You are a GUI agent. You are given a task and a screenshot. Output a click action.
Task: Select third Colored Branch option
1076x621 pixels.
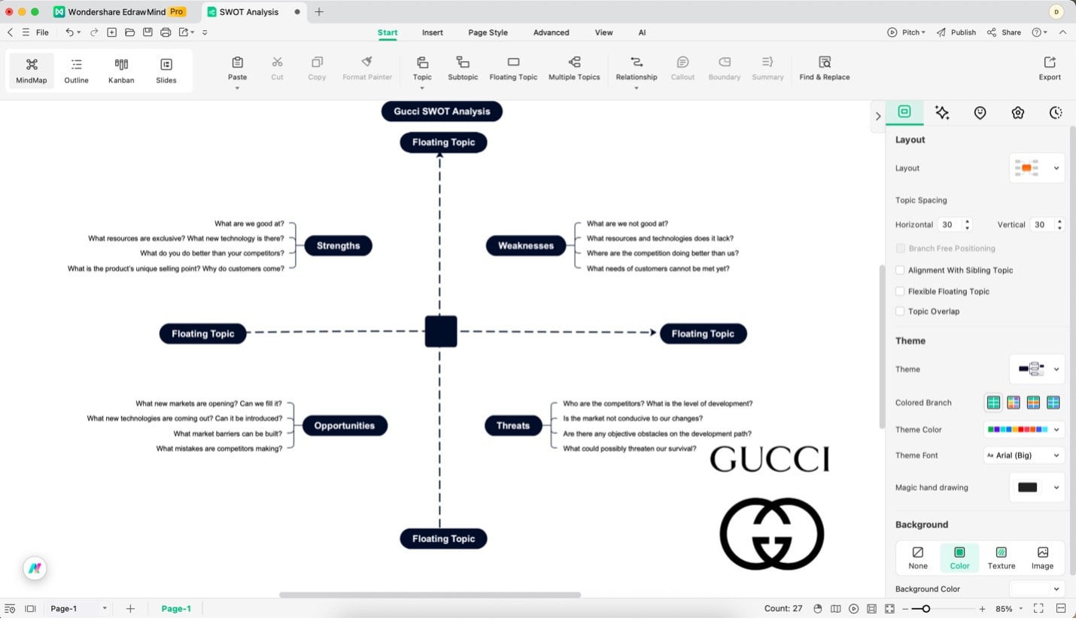[x=1033, y=403]
